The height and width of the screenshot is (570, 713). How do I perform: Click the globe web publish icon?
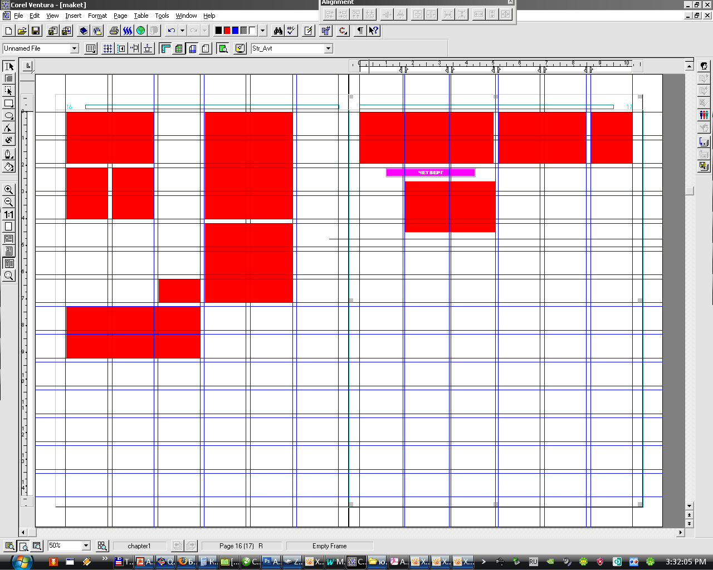[141, 31]
